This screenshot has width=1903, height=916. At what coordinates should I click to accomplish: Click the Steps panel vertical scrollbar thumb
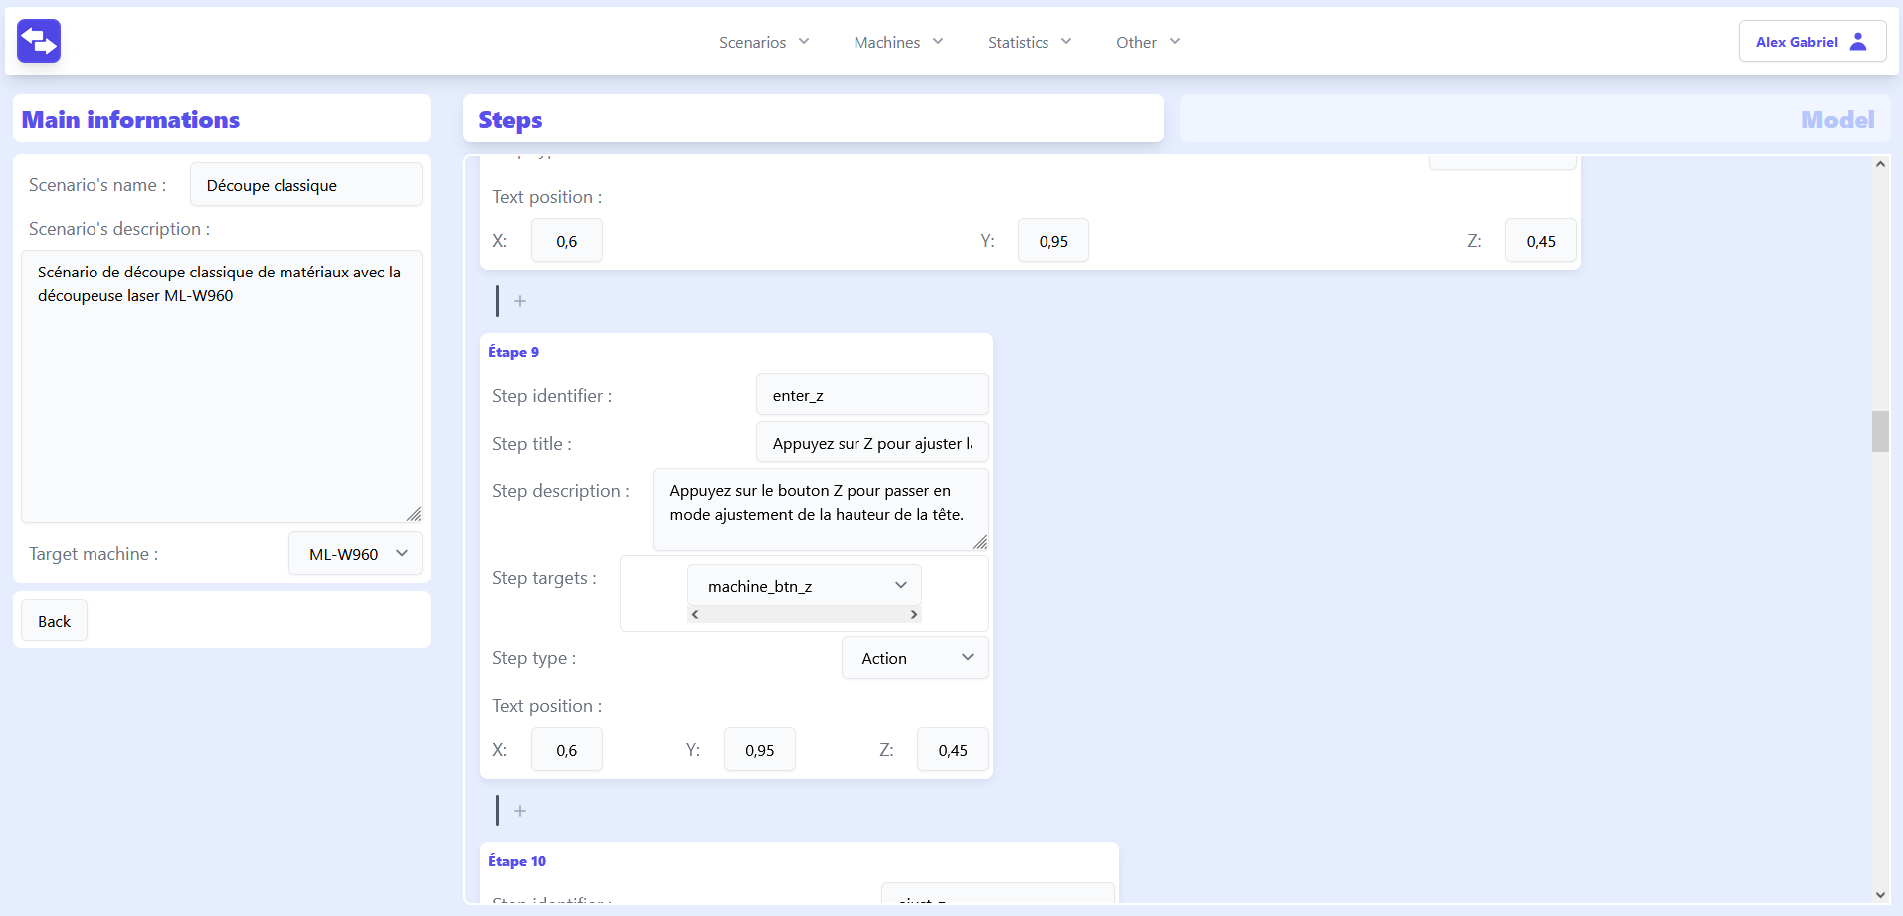tap(1880, 432)
